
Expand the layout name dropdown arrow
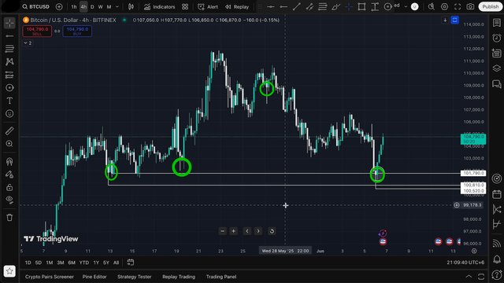[406, 6]
